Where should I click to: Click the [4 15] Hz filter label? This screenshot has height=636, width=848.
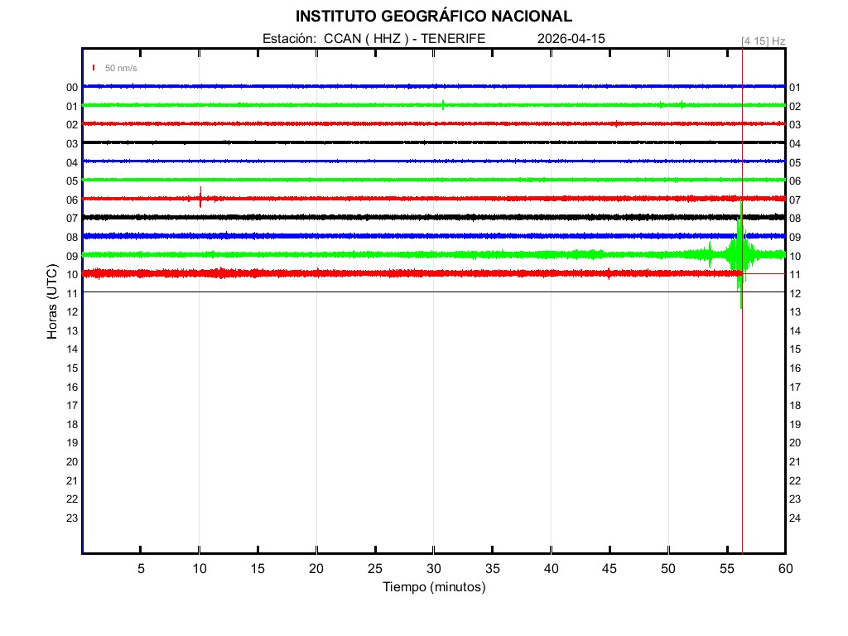click(x=763, y=41)
